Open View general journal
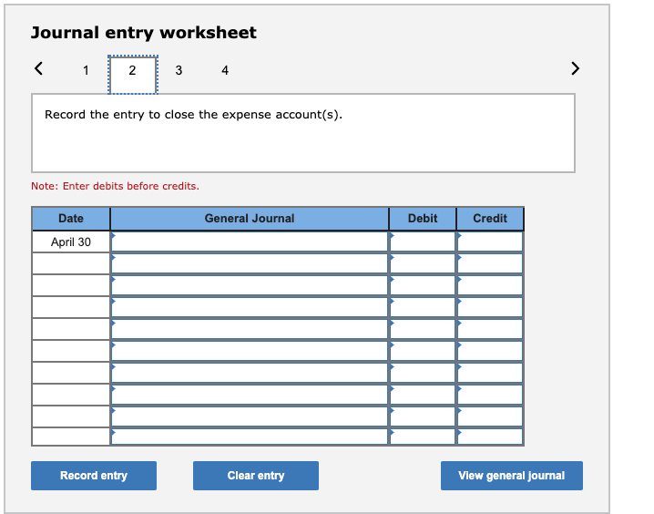The height and width of the screenshot is (514, 654). 512,476
